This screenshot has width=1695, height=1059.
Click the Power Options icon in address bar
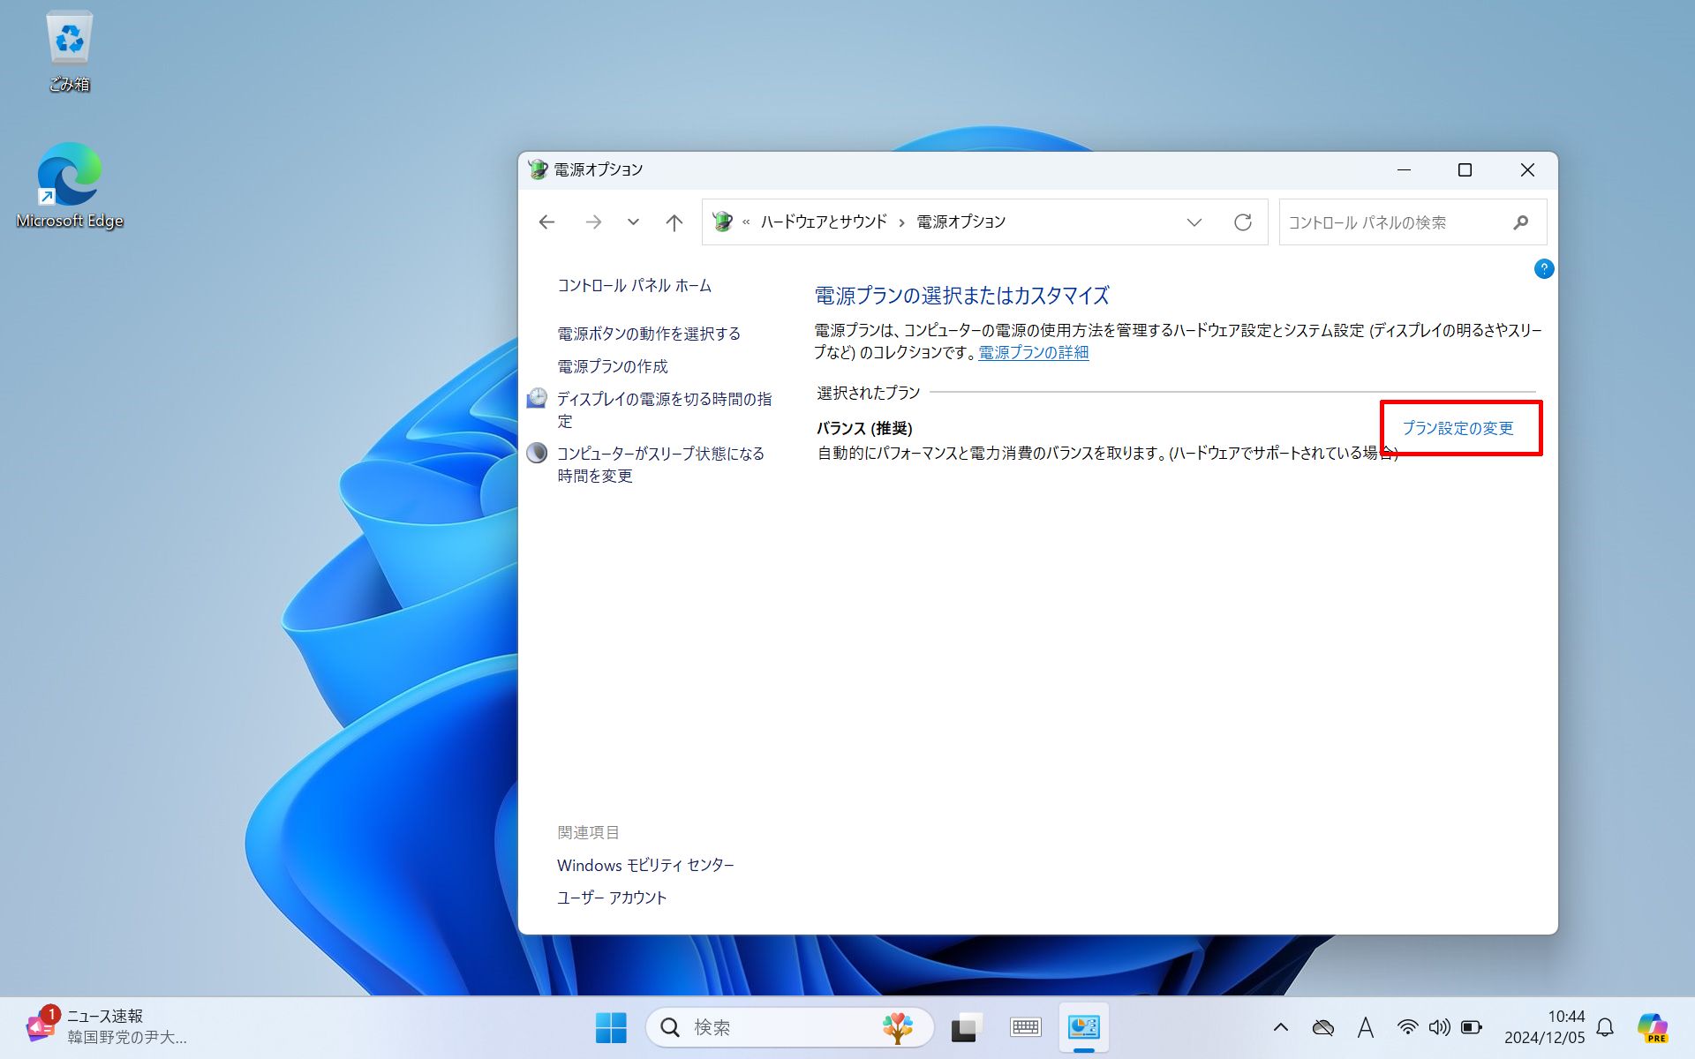click(x=723, y=222)
